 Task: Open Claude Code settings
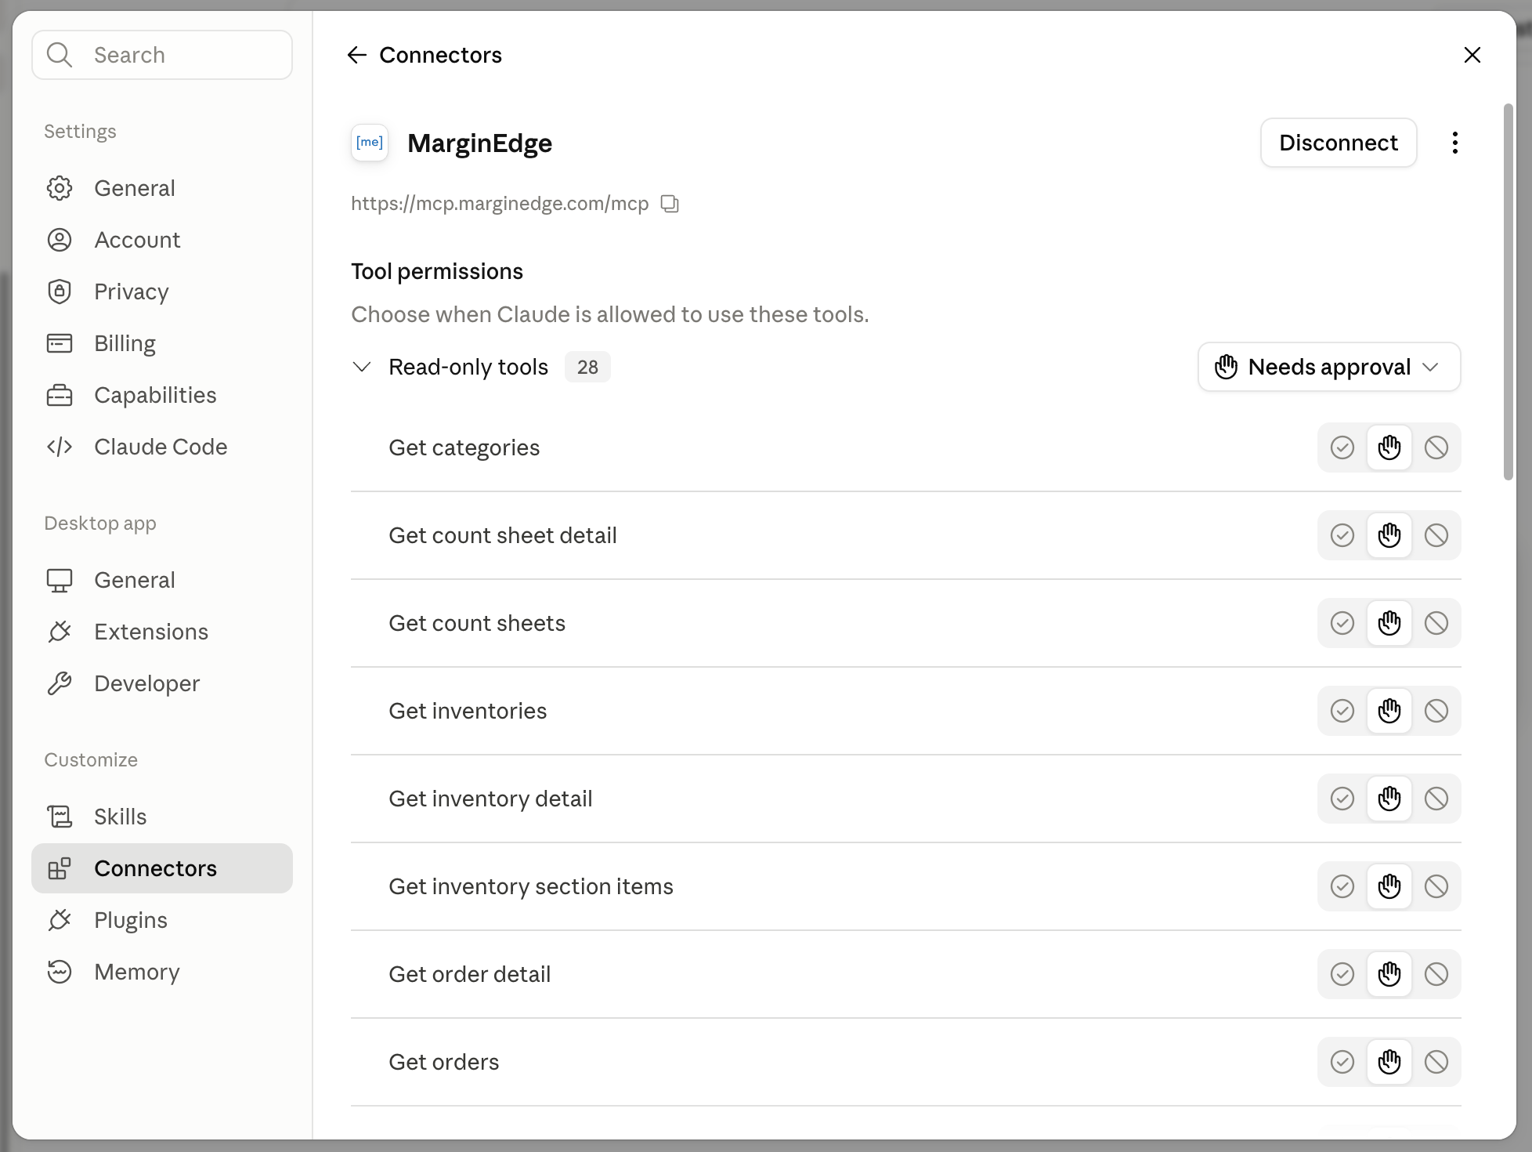tap(162, 447)
